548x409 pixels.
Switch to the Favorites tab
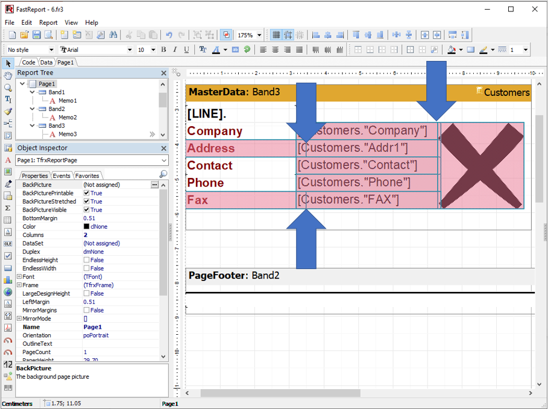(87, 176)
